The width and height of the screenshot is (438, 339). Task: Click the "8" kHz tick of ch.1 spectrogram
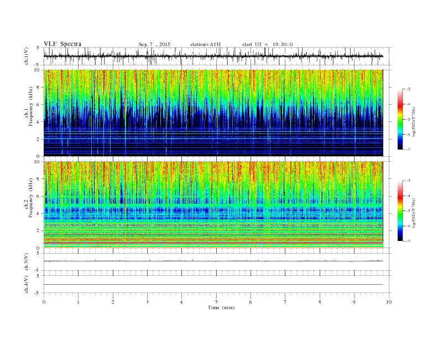pos(39,88)
